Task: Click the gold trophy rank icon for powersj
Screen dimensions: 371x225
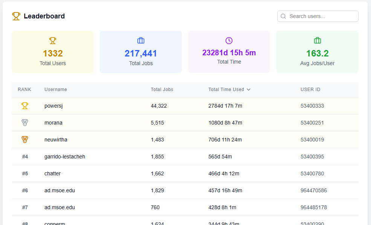Action: point(25,106)
